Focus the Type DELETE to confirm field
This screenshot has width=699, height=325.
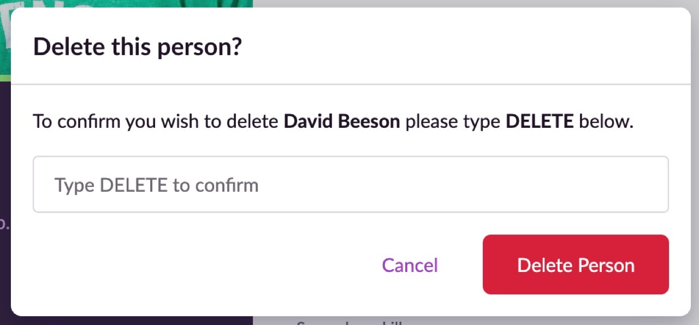pos(351,185)
